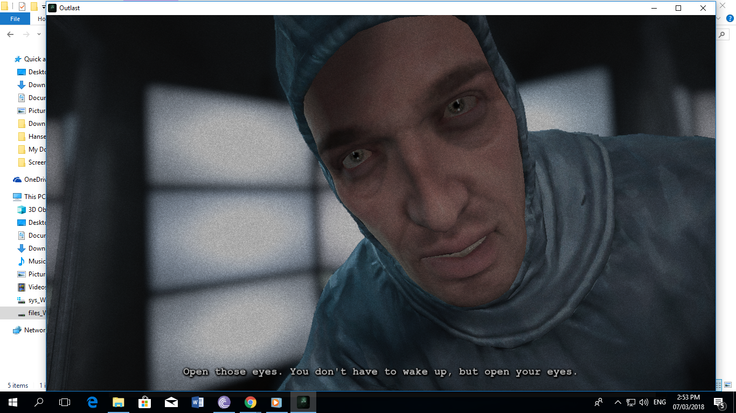This screenshot has width=736, height=413.
Task: Open the Home ribbon tab in Explorer
Action: click(x=41, y=19)
